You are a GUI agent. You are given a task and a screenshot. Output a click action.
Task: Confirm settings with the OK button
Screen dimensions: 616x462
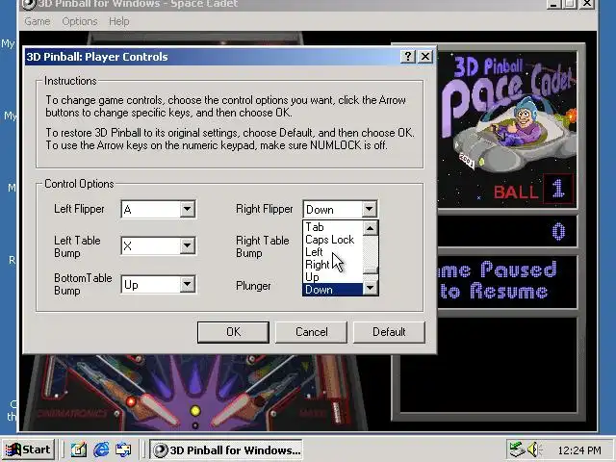[233, 332]
